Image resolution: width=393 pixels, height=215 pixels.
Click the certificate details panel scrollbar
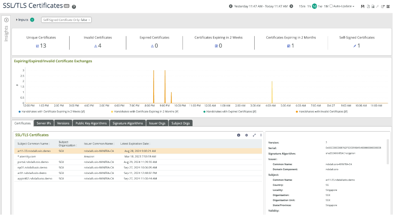coord(388,152)
